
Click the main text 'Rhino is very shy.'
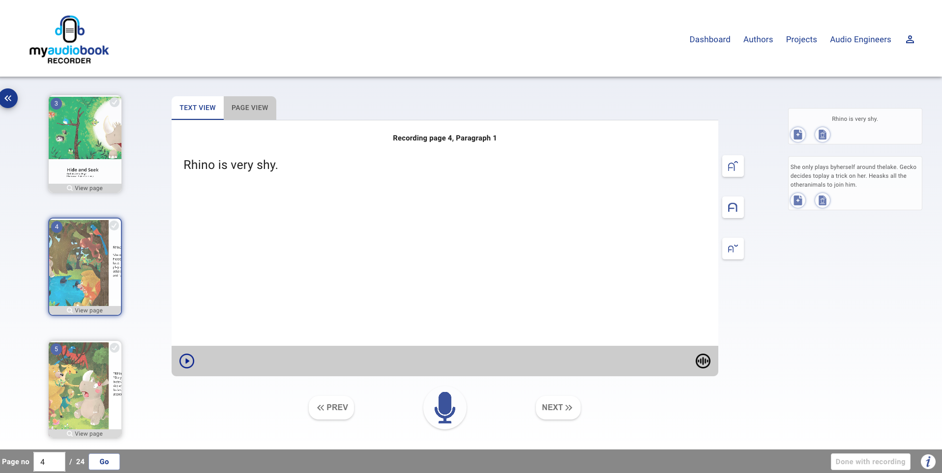pos(231,165)
